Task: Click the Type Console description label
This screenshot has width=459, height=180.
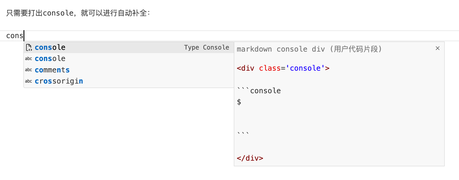Action: coord(207,47)
